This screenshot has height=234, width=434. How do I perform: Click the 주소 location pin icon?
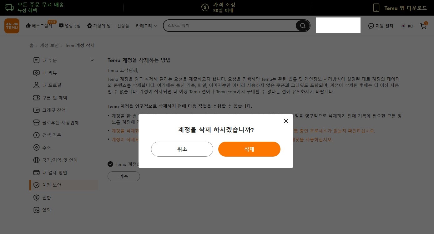click(36, 148)
